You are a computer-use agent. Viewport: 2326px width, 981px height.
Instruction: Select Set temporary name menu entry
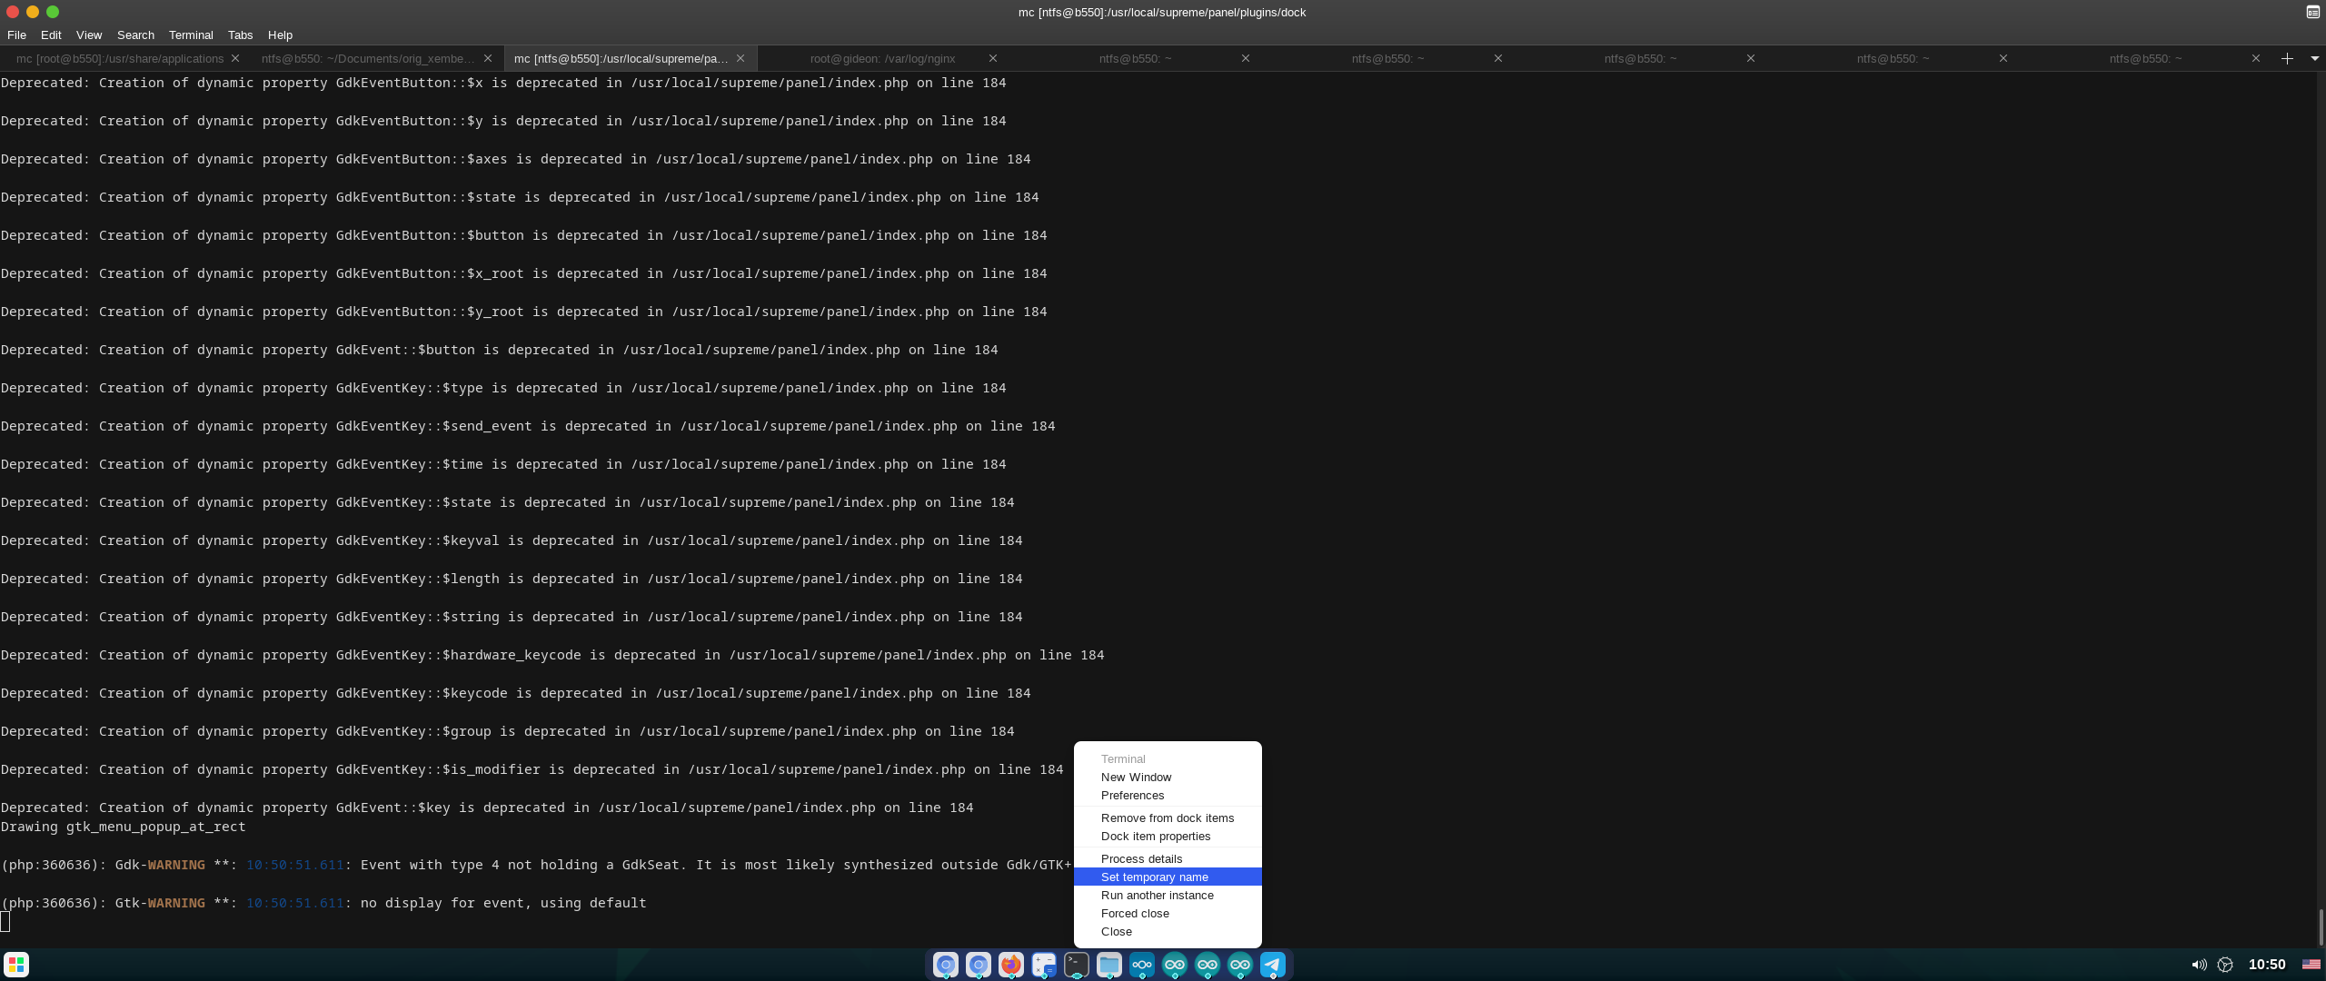click(x=1154, y=877)
